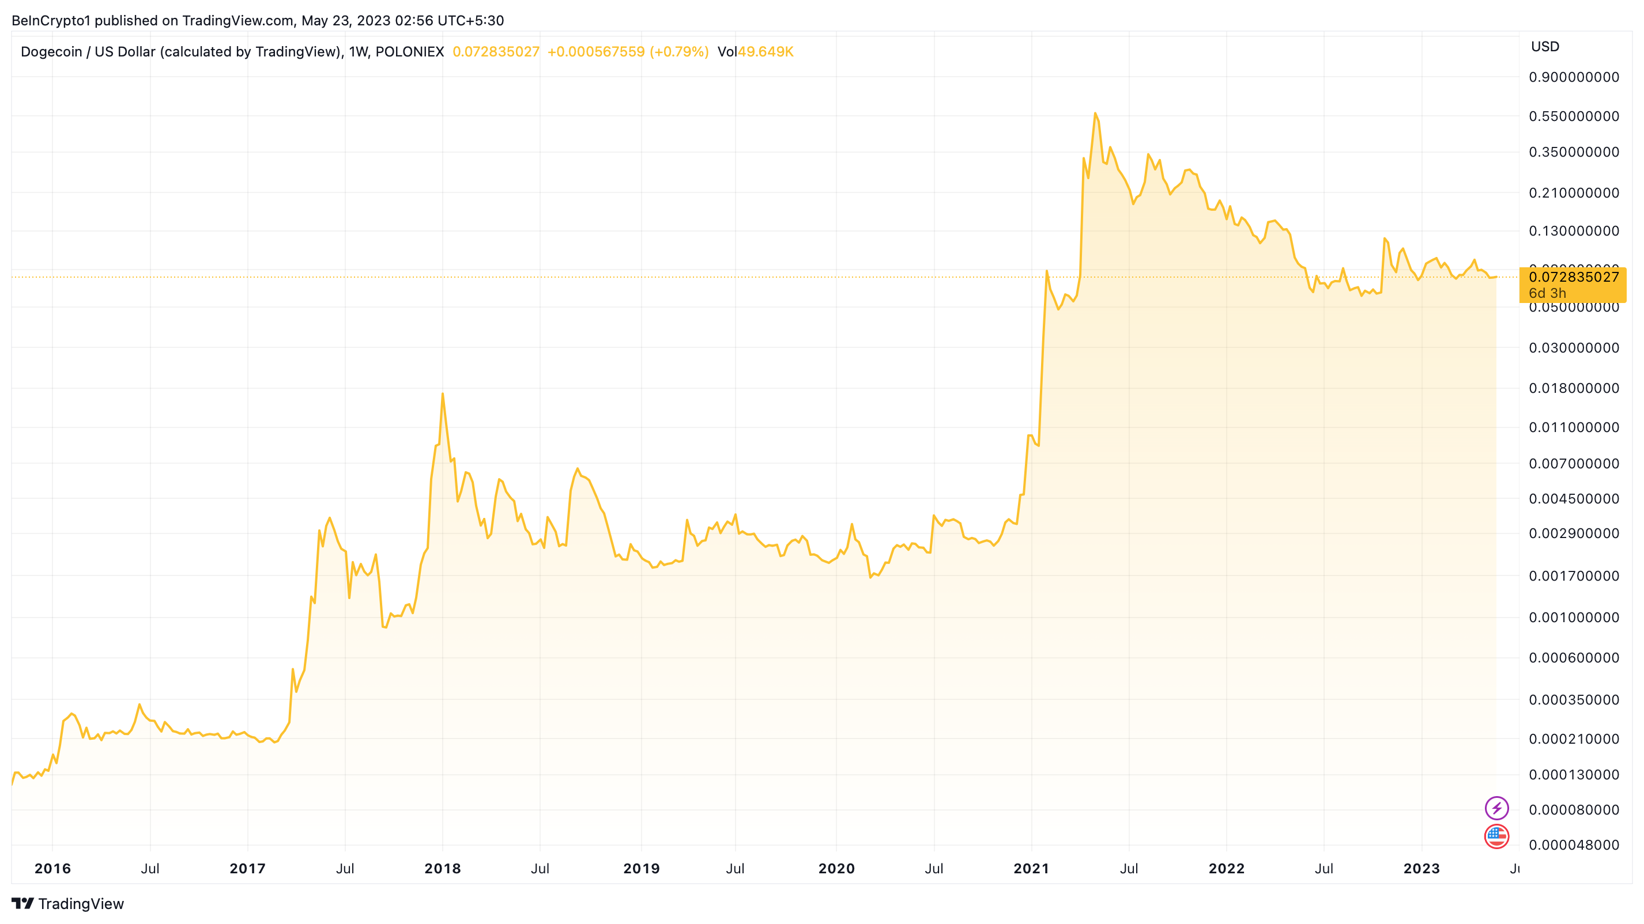Click the +0.000567559 (+0.79%) change value
Image resolution: width=1644 pixels, height=924 pixels.
pyautogui.click(x=628, y=52)
